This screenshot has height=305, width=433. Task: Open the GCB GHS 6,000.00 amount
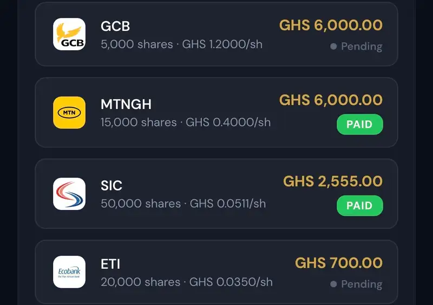(331, 25)
